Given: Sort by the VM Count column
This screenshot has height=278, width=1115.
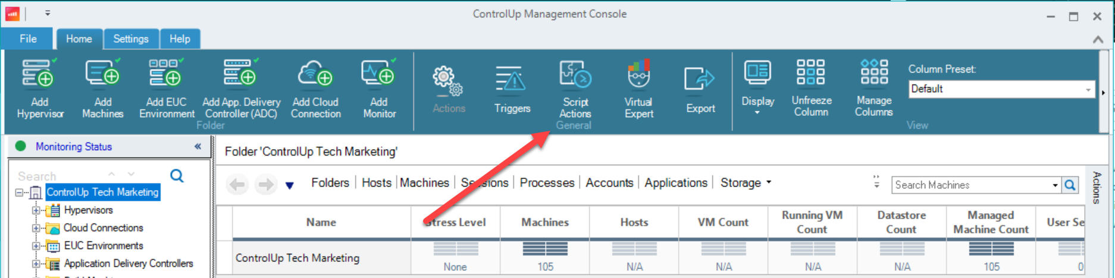Looking at the screenshot, I should (723, 222).
